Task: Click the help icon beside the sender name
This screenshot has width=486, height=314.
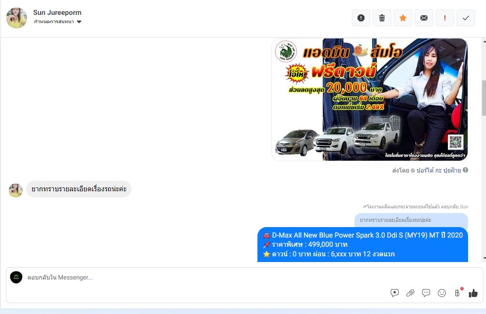Action: coord(465,170)
